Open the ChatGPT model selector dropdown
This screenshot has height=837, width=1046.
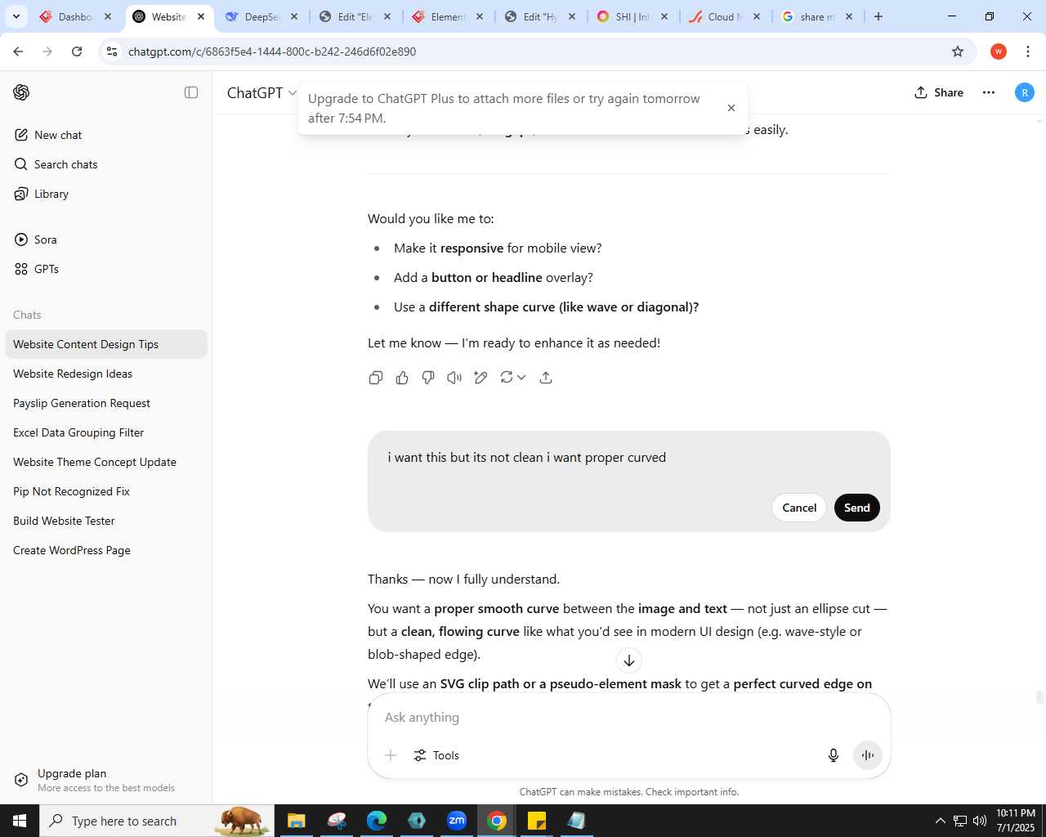point(261,92)
